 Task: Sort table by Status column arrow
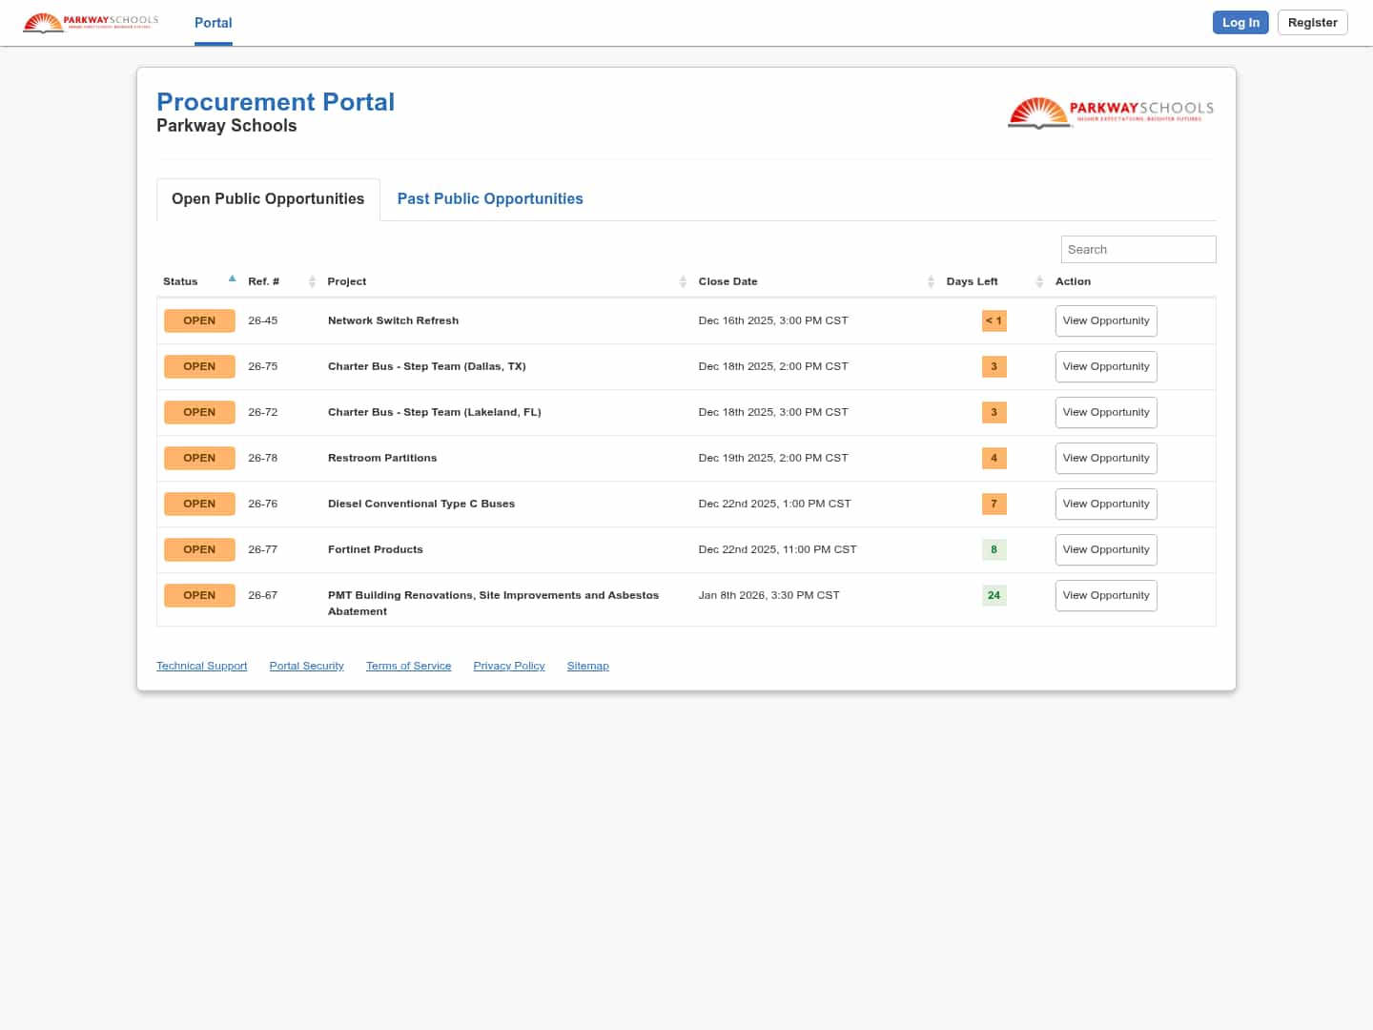click(x=232, y=279)
